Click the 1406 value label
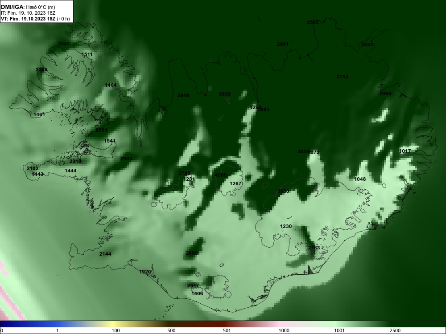The image size is (446, 334). [x=197, y=293]
